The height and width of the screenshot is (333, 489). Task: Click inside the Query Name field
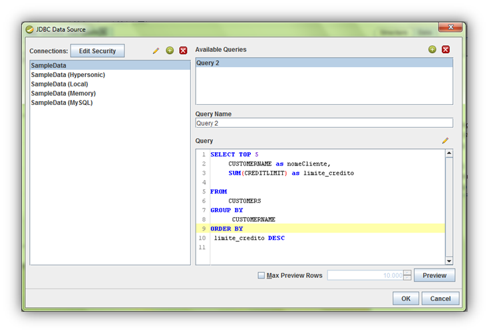(323, 123)
